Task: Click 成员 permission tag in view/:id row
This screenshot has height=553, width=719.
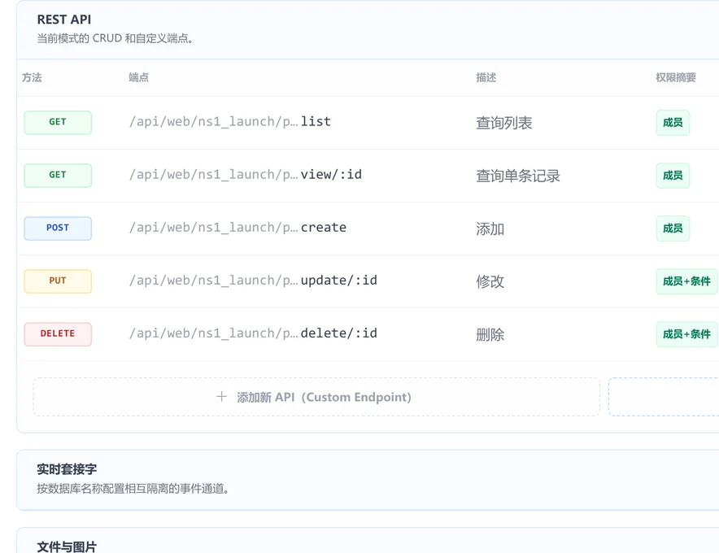Action: click(673, 175)
